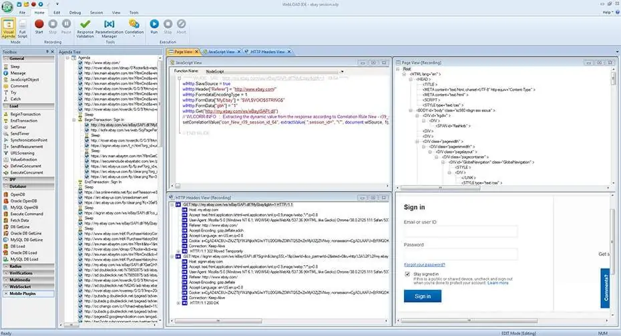Viewport: 621px width, 336px height.
Task: Select the JavaScriptObject toolbox item
Action: 25,79
